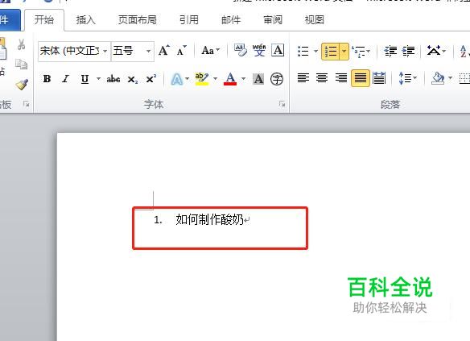
Task: Click the Shading paint bucket icon
Action: click(x=438, y=78)
